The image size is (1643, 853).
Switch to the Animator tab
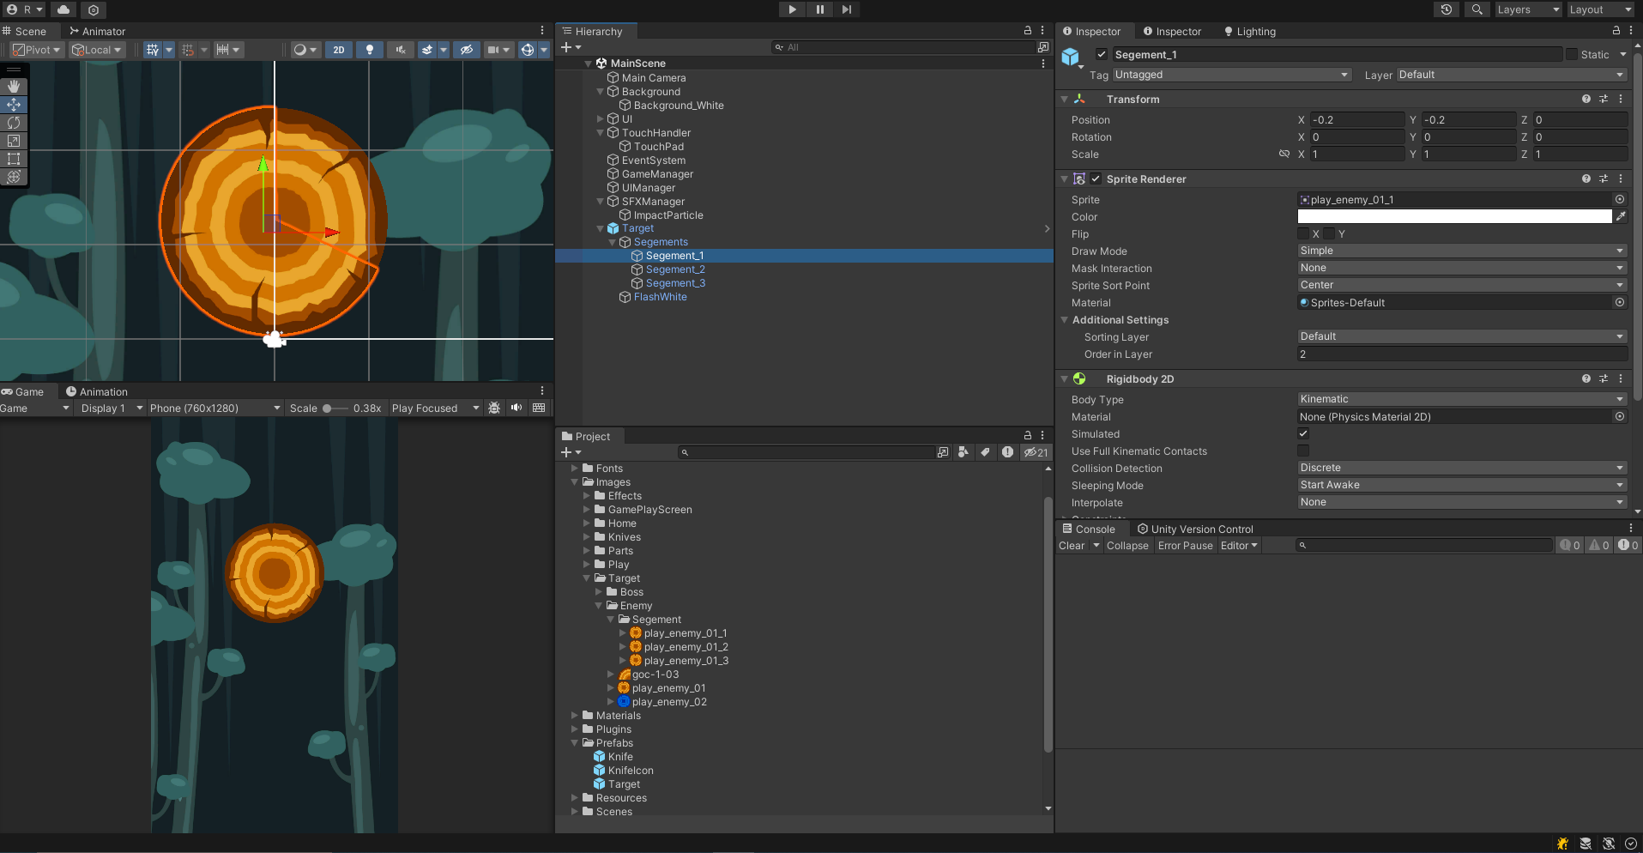[97, 31]
